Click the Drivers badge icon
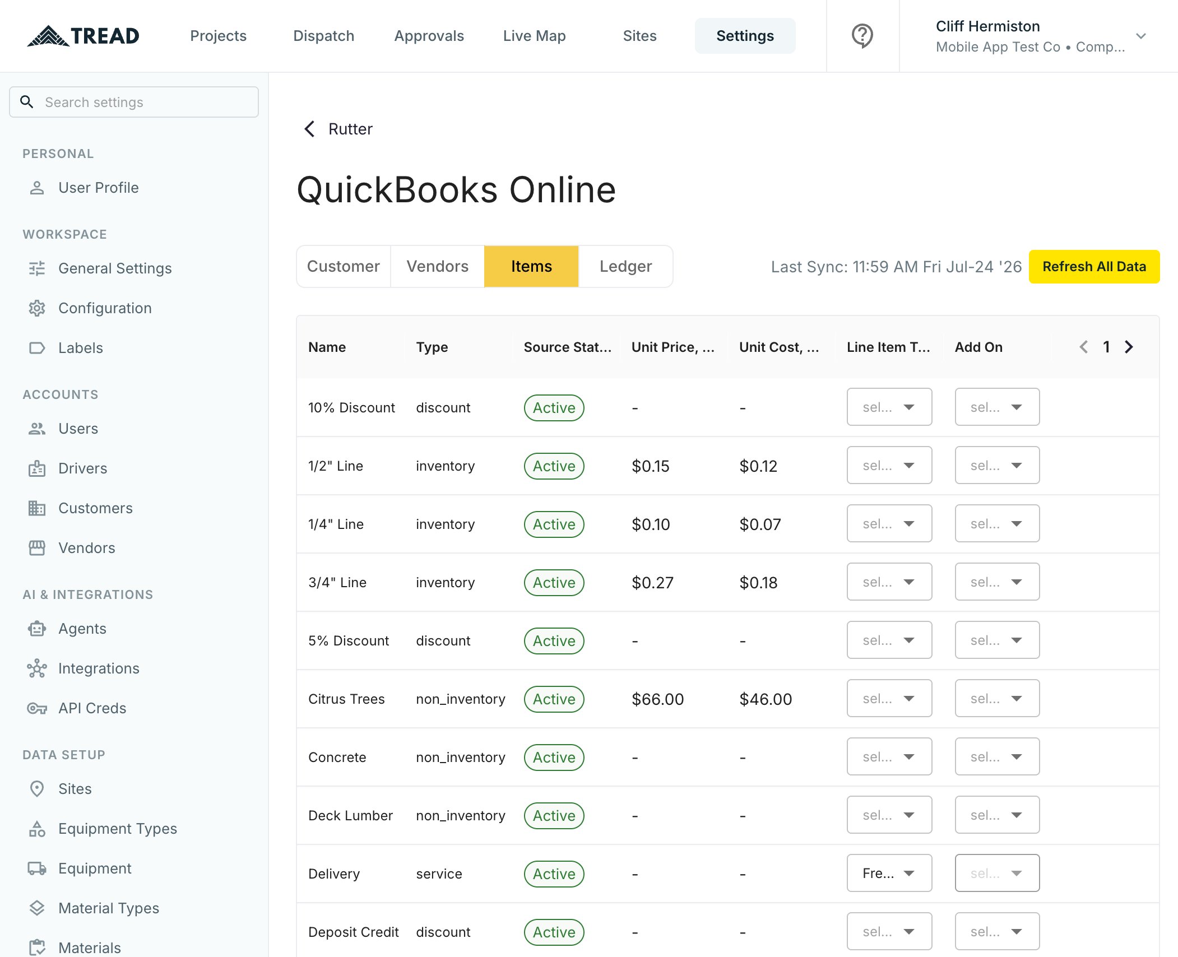 tap(37, 468)
